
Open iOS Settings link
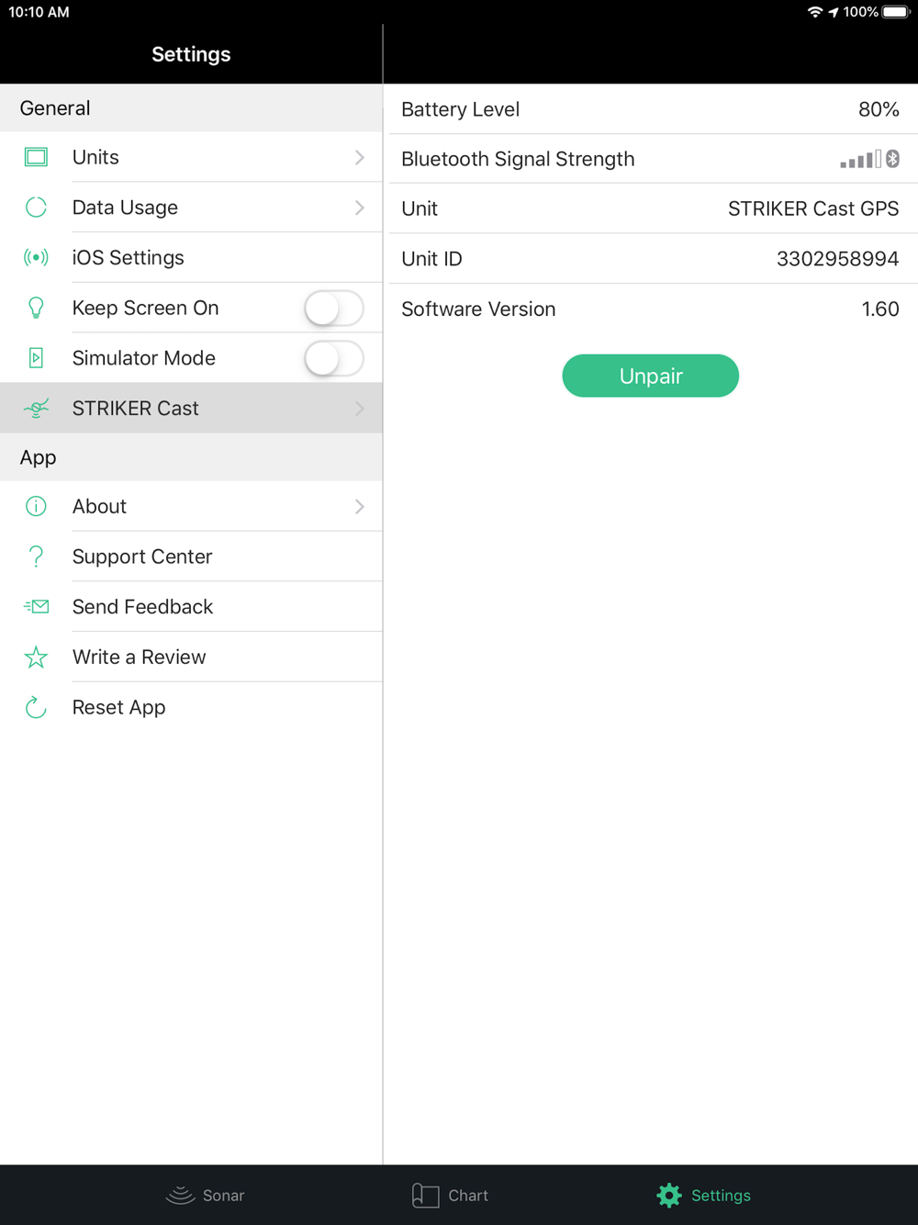(x=191, y=258)
